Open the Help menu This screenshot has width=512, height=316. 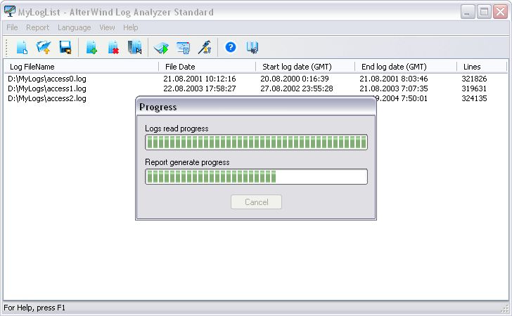pos(130,27)
